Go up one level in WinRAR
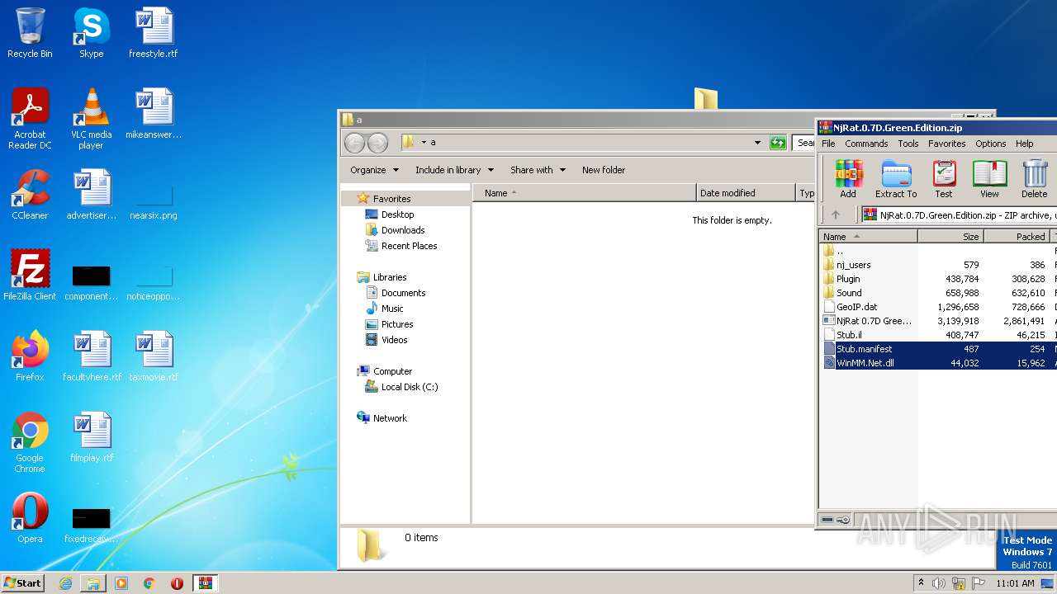The image size is (1057, 594). [836, 214]
